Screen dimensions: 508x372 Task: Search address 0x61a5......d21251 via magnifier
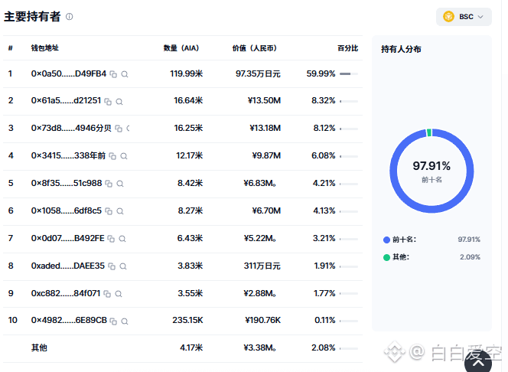(119, 102)
